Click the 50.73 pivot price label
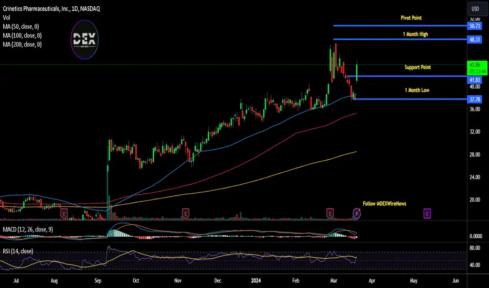The image size is (489, 288). tap(475, 26)
